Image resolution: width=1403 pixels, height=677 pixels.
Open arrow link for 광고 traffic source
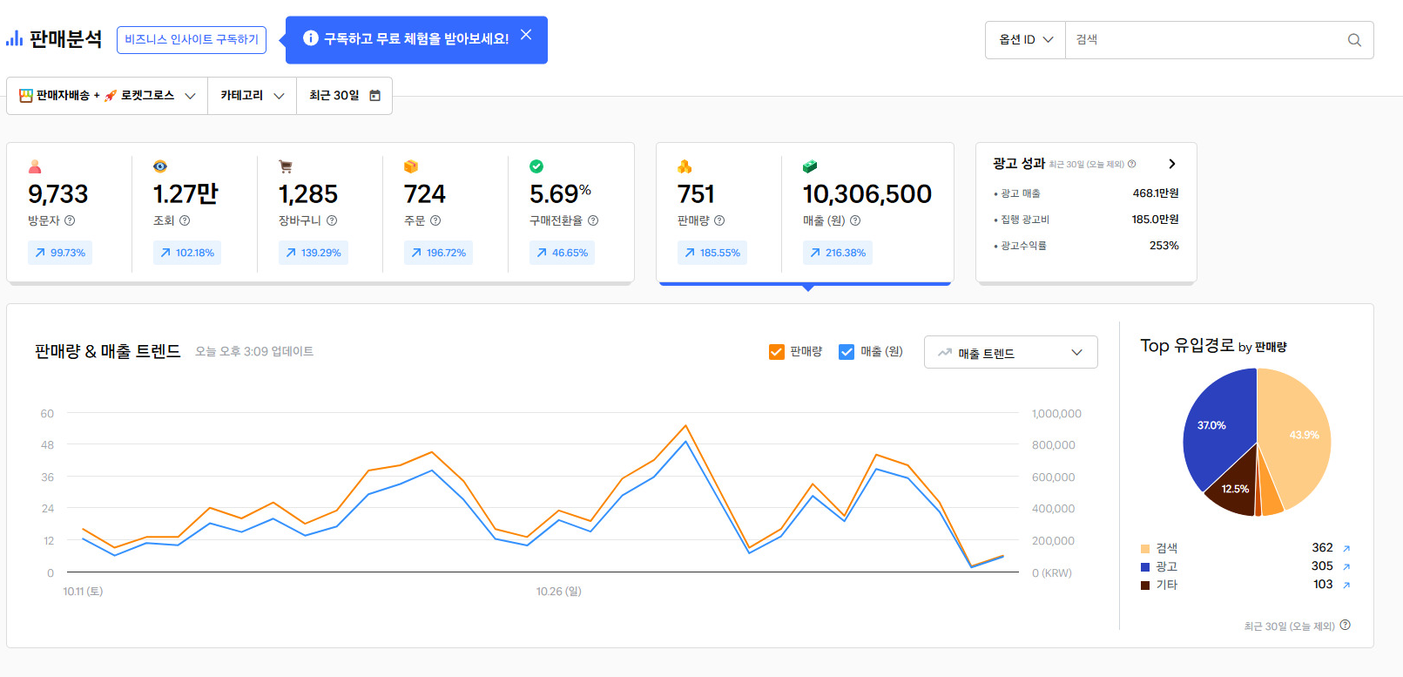click(1346, 567)
